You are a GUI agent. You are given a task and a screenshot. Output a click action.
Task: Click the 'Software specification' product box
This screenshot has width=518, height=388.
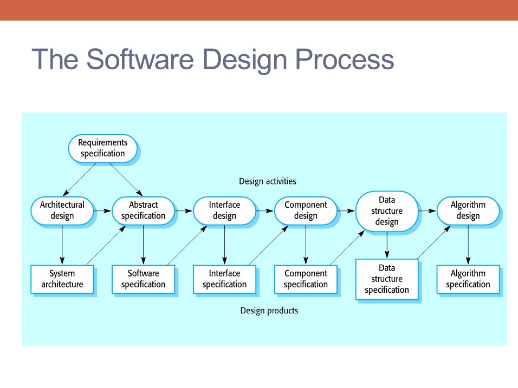point(144,279)
